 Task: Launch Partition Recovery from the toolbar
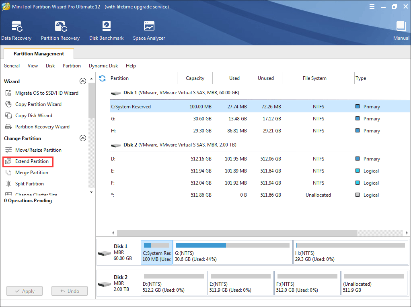tap(60, 30)
